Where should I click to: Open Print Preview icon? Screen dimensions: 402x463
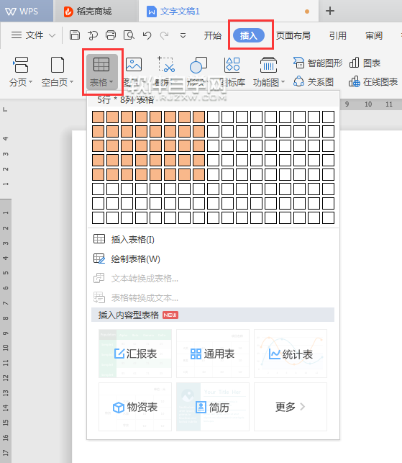[129, 35]
